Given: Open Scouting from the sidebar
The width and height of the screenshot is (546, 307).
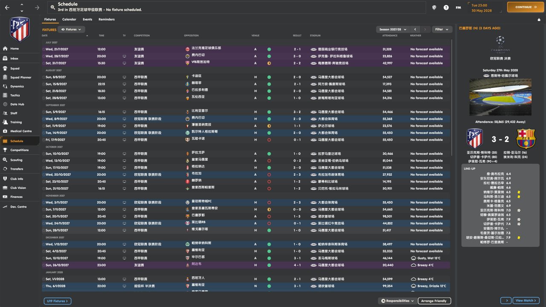Looking at the screenshot, I should pos(16,160).
